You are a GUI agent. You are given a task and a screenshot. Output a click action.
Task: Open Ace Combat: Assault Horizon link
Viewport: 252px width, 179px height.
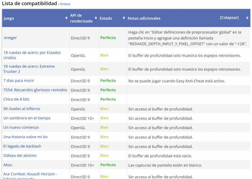(x=30, y=174)
